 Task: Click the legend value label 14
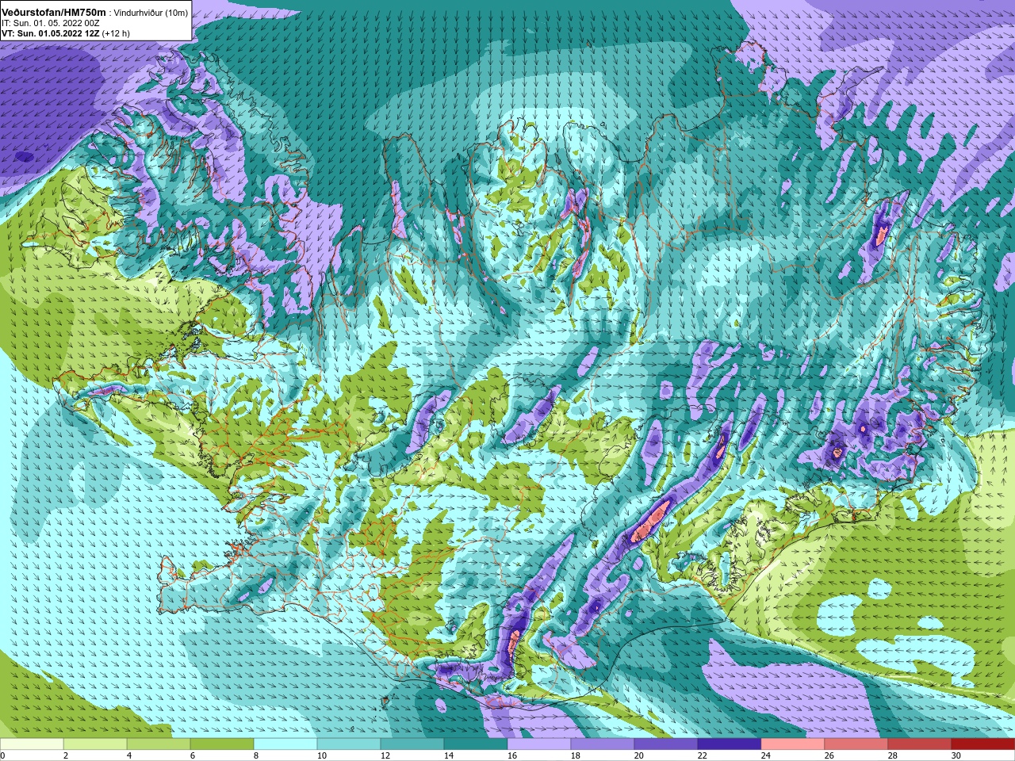pos(449,755)
